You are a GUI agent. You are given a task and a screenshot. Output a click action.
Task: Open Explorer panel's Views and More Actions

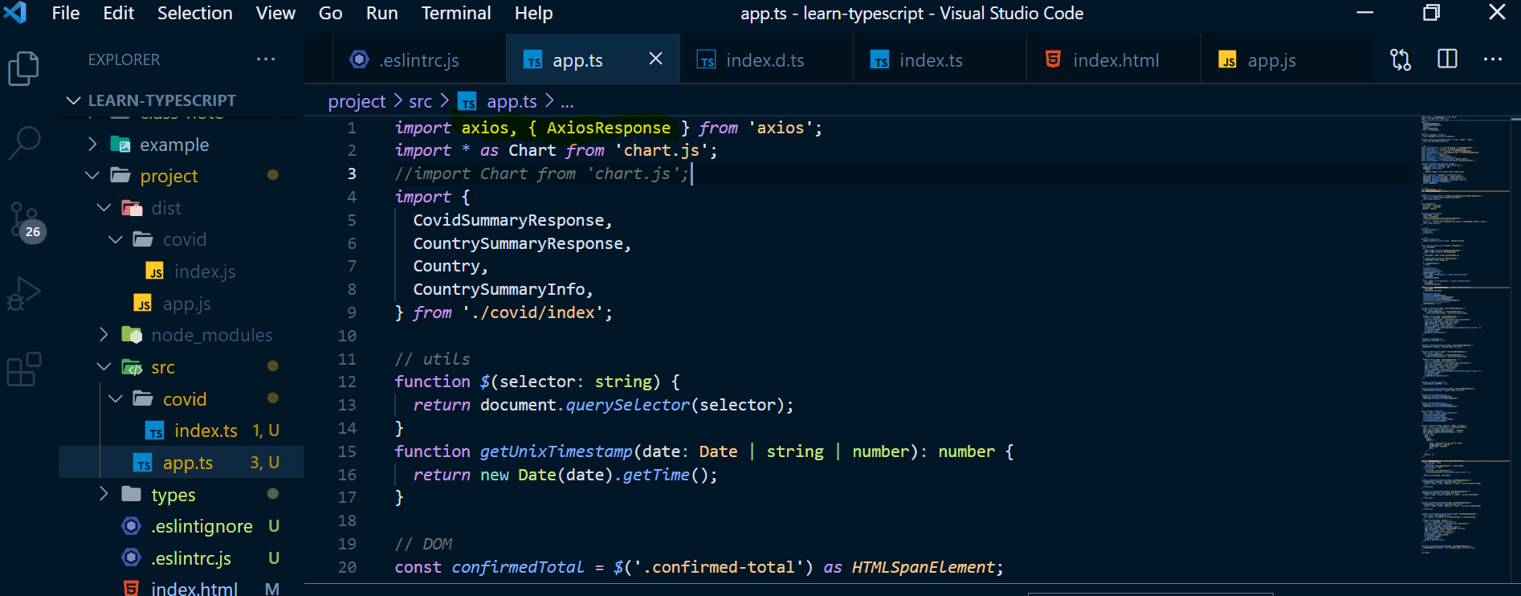click(266, 59)
